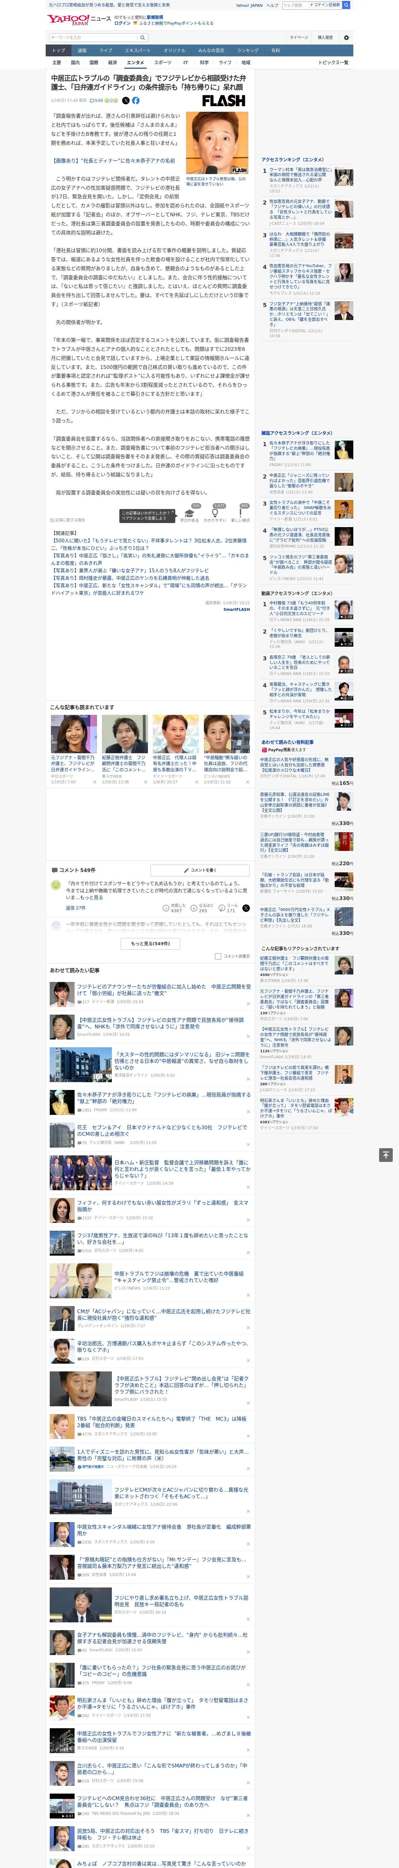Open 購入履歴 link
This screenshot has width=399, height=1868.
tap(325, 38)
